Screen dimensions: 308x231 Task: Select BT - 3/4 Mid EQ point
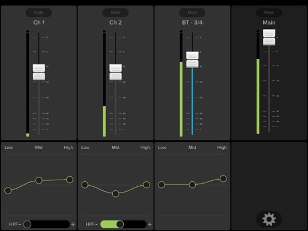[x=192, y=185]
